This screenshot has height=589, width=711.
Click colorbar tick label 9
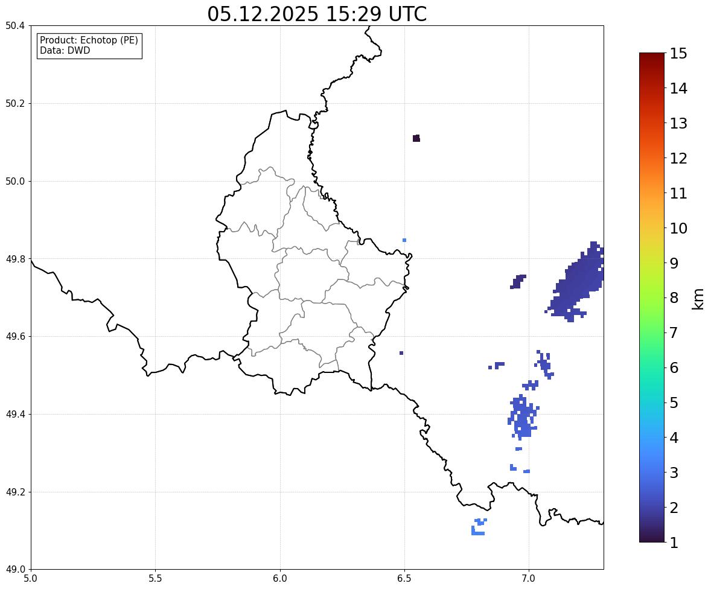click(x=674, y=263)
